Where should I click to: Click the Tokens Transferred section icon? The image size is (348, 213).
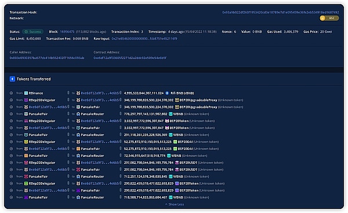12,79
